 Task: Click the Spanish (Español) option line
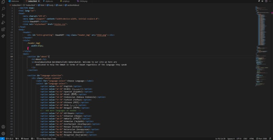(x=66, y=92)
